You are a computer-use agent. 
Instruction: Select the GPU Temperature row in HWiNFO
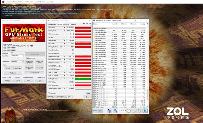coord(120,30)
